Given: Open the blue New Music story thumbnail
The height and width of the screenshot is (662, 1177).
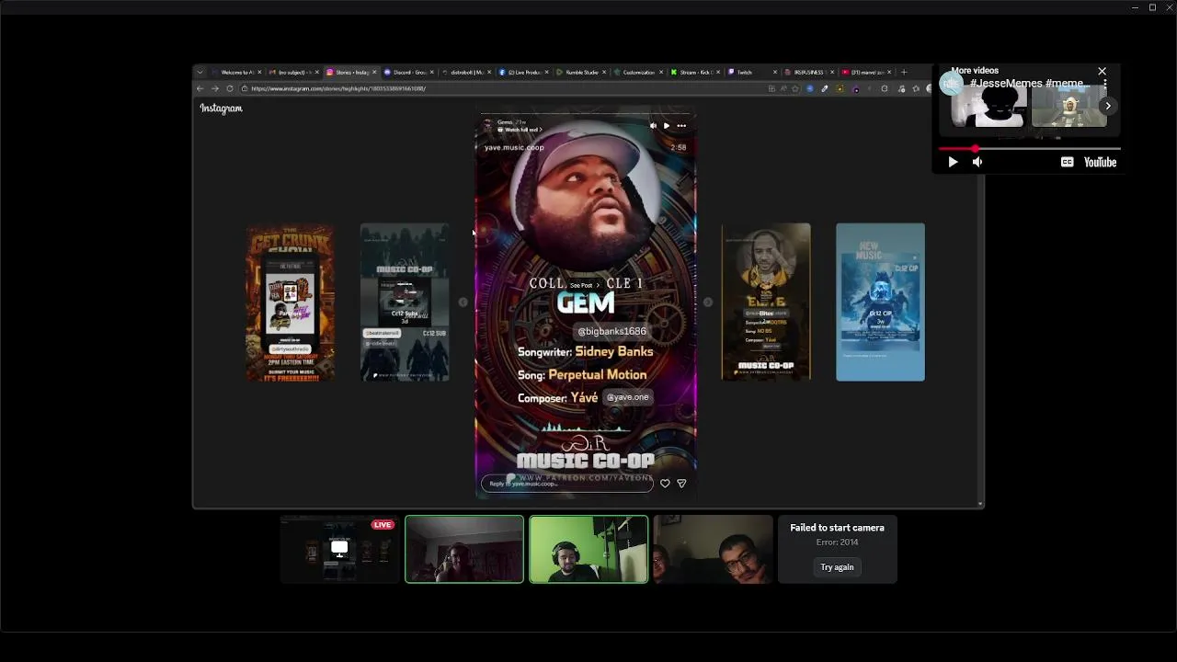Looking at the screenshot, I should coord(880,302).
